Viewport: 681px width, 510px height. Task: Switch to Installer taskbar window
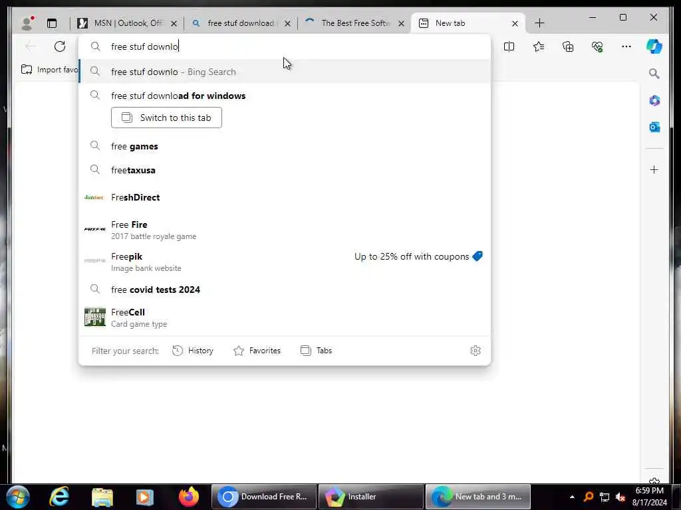click(x=370, y=497)
